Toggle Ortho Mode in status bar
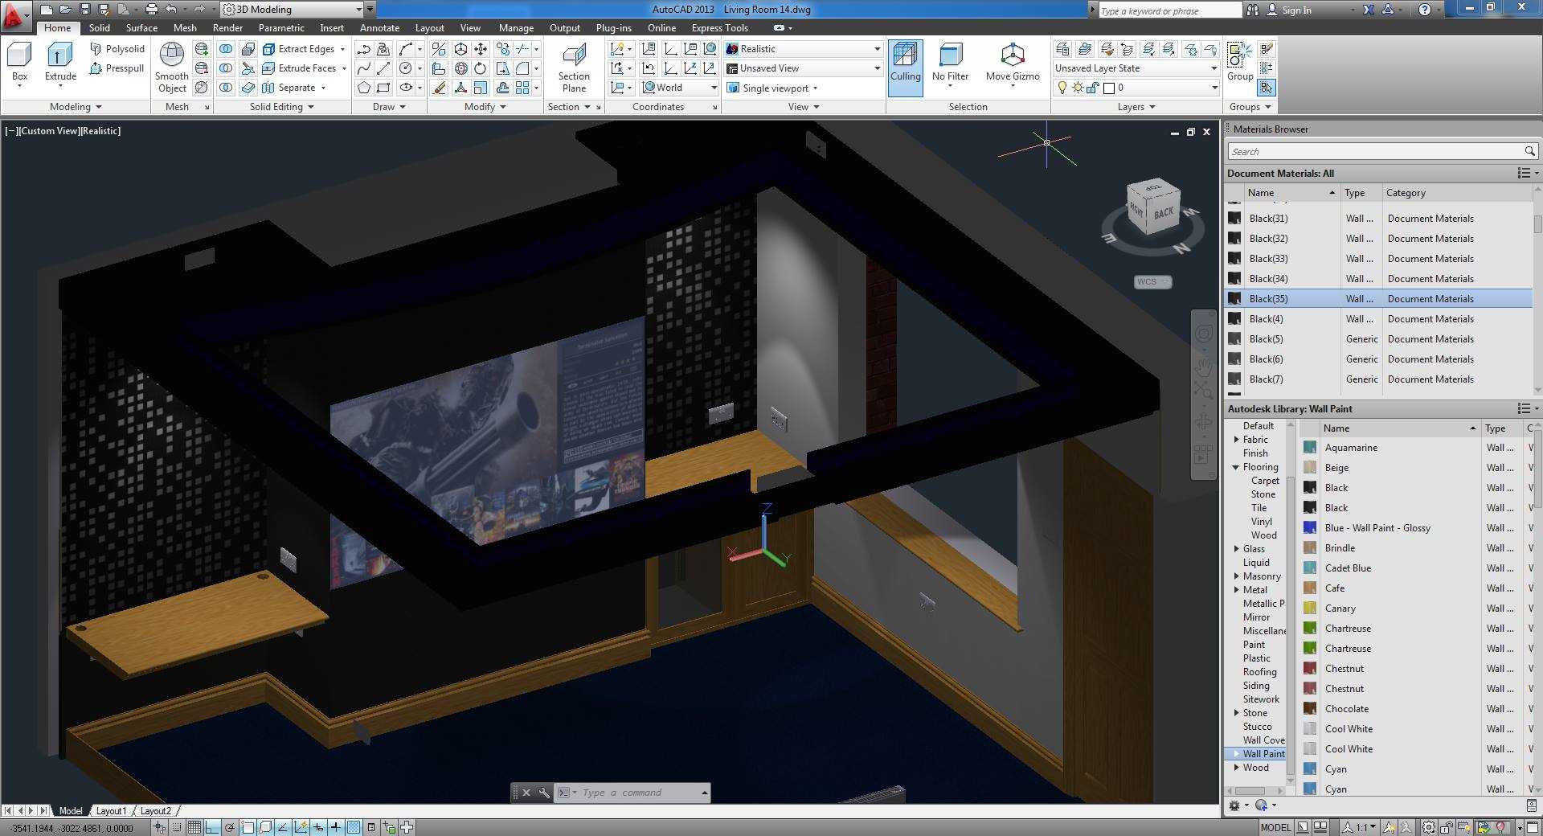The image size is (1543, 836). click(x=212, y=827)
